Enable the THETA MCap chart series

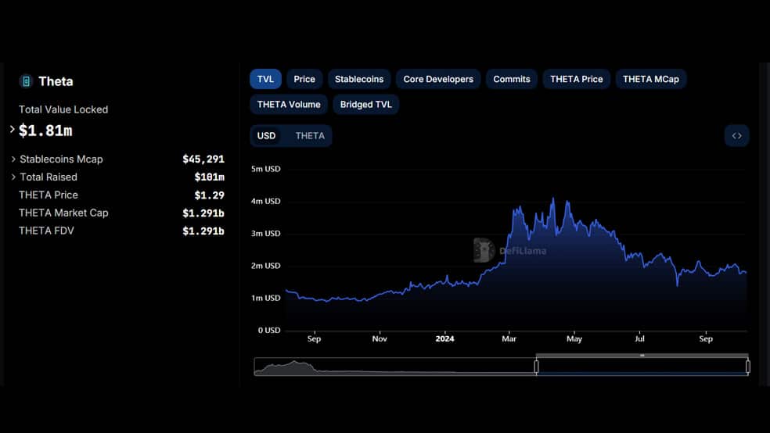pos(651,79)
